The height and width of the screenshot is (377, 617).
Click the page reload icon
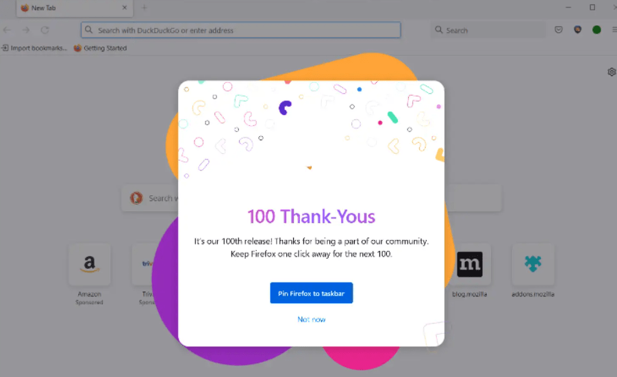click(x=45, y=30)
